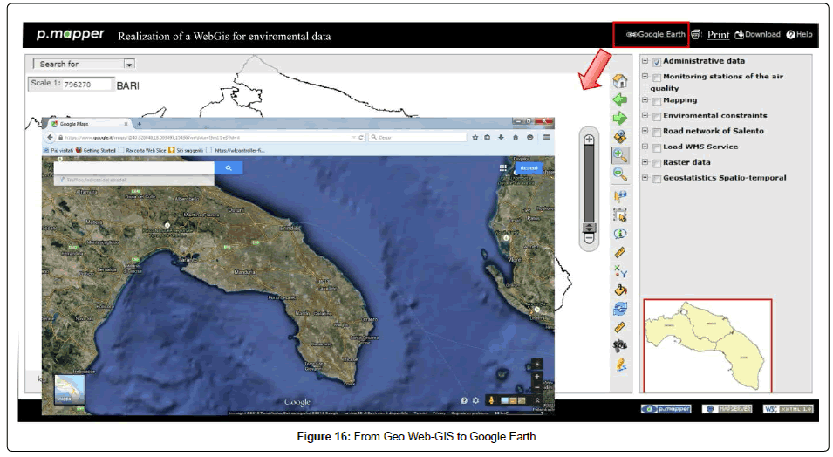Image resolution: width=833 pixels, height=457 pixels.
Task: Check Monitoring stations of air quality checkbox
Action: click(x=657, y=78)
